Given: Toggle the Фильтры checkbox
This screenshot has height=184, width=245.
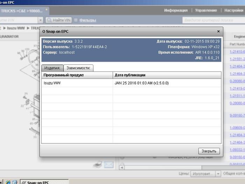Looking at the screenshot, I should (76, 20).
